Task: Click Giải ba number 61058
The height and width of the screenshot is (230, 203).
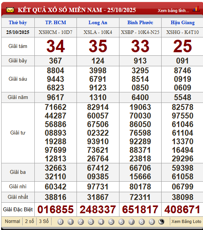Action: [183, 177]
